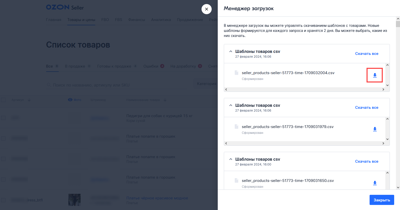The image size is (400, 210).
Task: Collapse the second Шаблоны товаров csv section
Action: (x=231, y=105)
